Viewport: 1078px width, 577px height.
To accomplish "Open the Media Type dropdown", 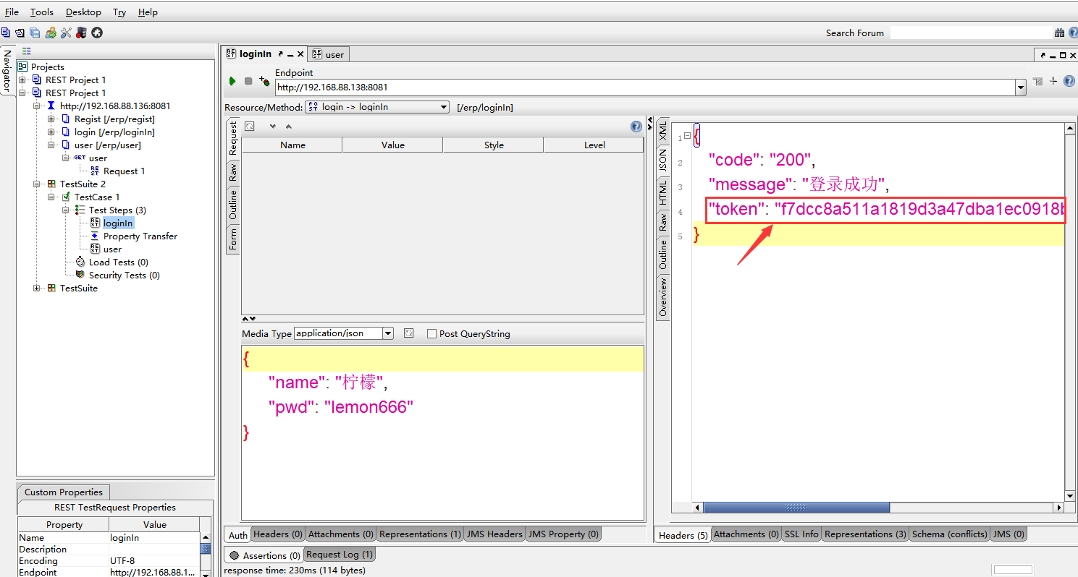I will click(388, 333).
